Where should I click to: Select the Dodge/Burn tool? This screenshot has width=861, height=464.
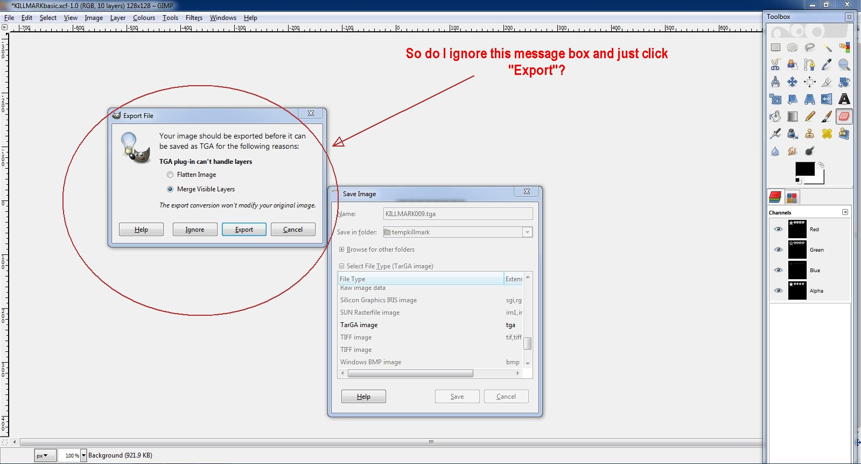(810, 151)
